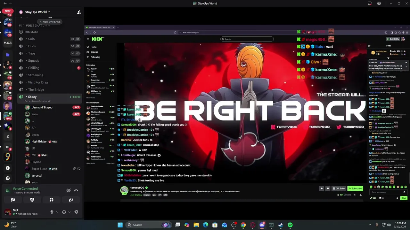The width and height of the screenshot is (410, 230).
Task: Share your screen in Discord
Action: (32, 200)
